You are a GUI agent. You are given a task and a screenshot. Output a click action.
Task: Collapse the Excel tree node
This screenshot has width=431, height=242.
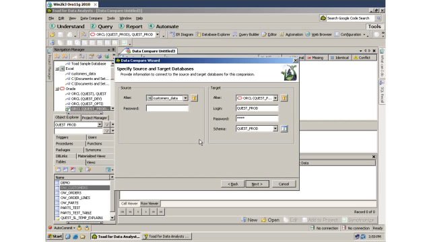point(57,69)
